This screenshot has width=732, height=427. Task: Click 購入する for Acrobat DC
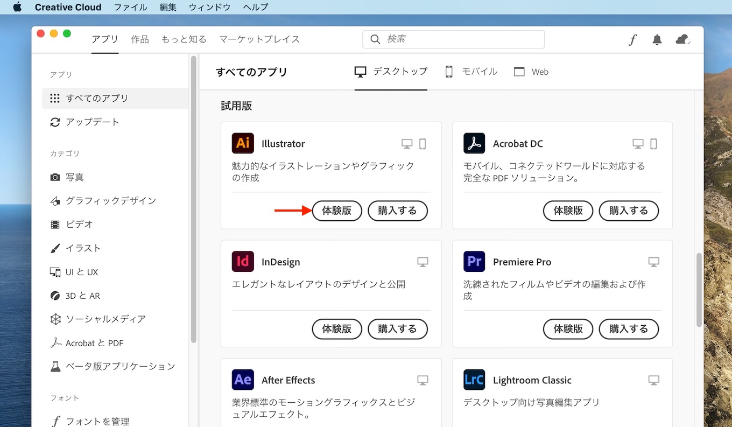pyautogui.click(x=629, y=211)
